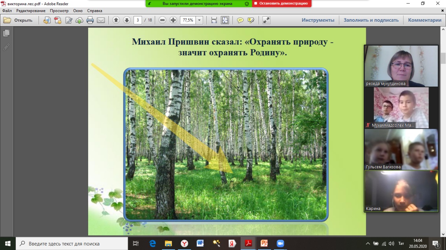Click the print document icon
This screenshot has height=250, width=446.
[x=90, y=20]
